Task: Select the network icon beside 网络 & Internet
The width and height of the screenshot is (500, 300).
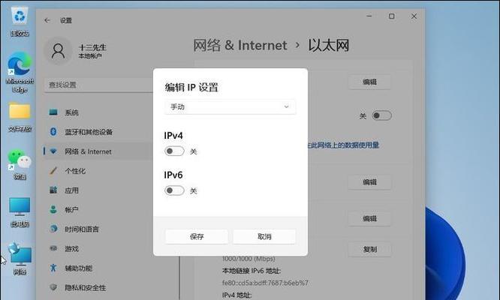Action: 53,151
